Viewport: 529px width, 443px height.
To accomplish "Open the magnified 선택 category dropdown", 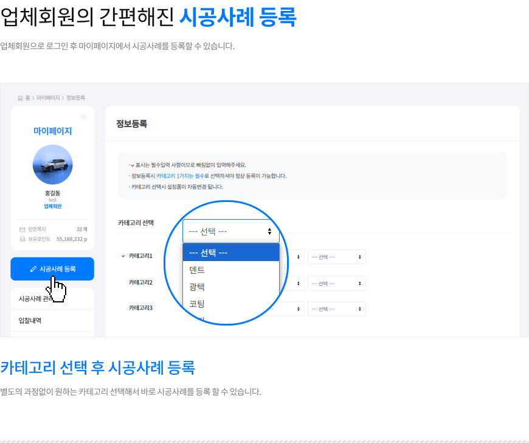I will (231, 231).
